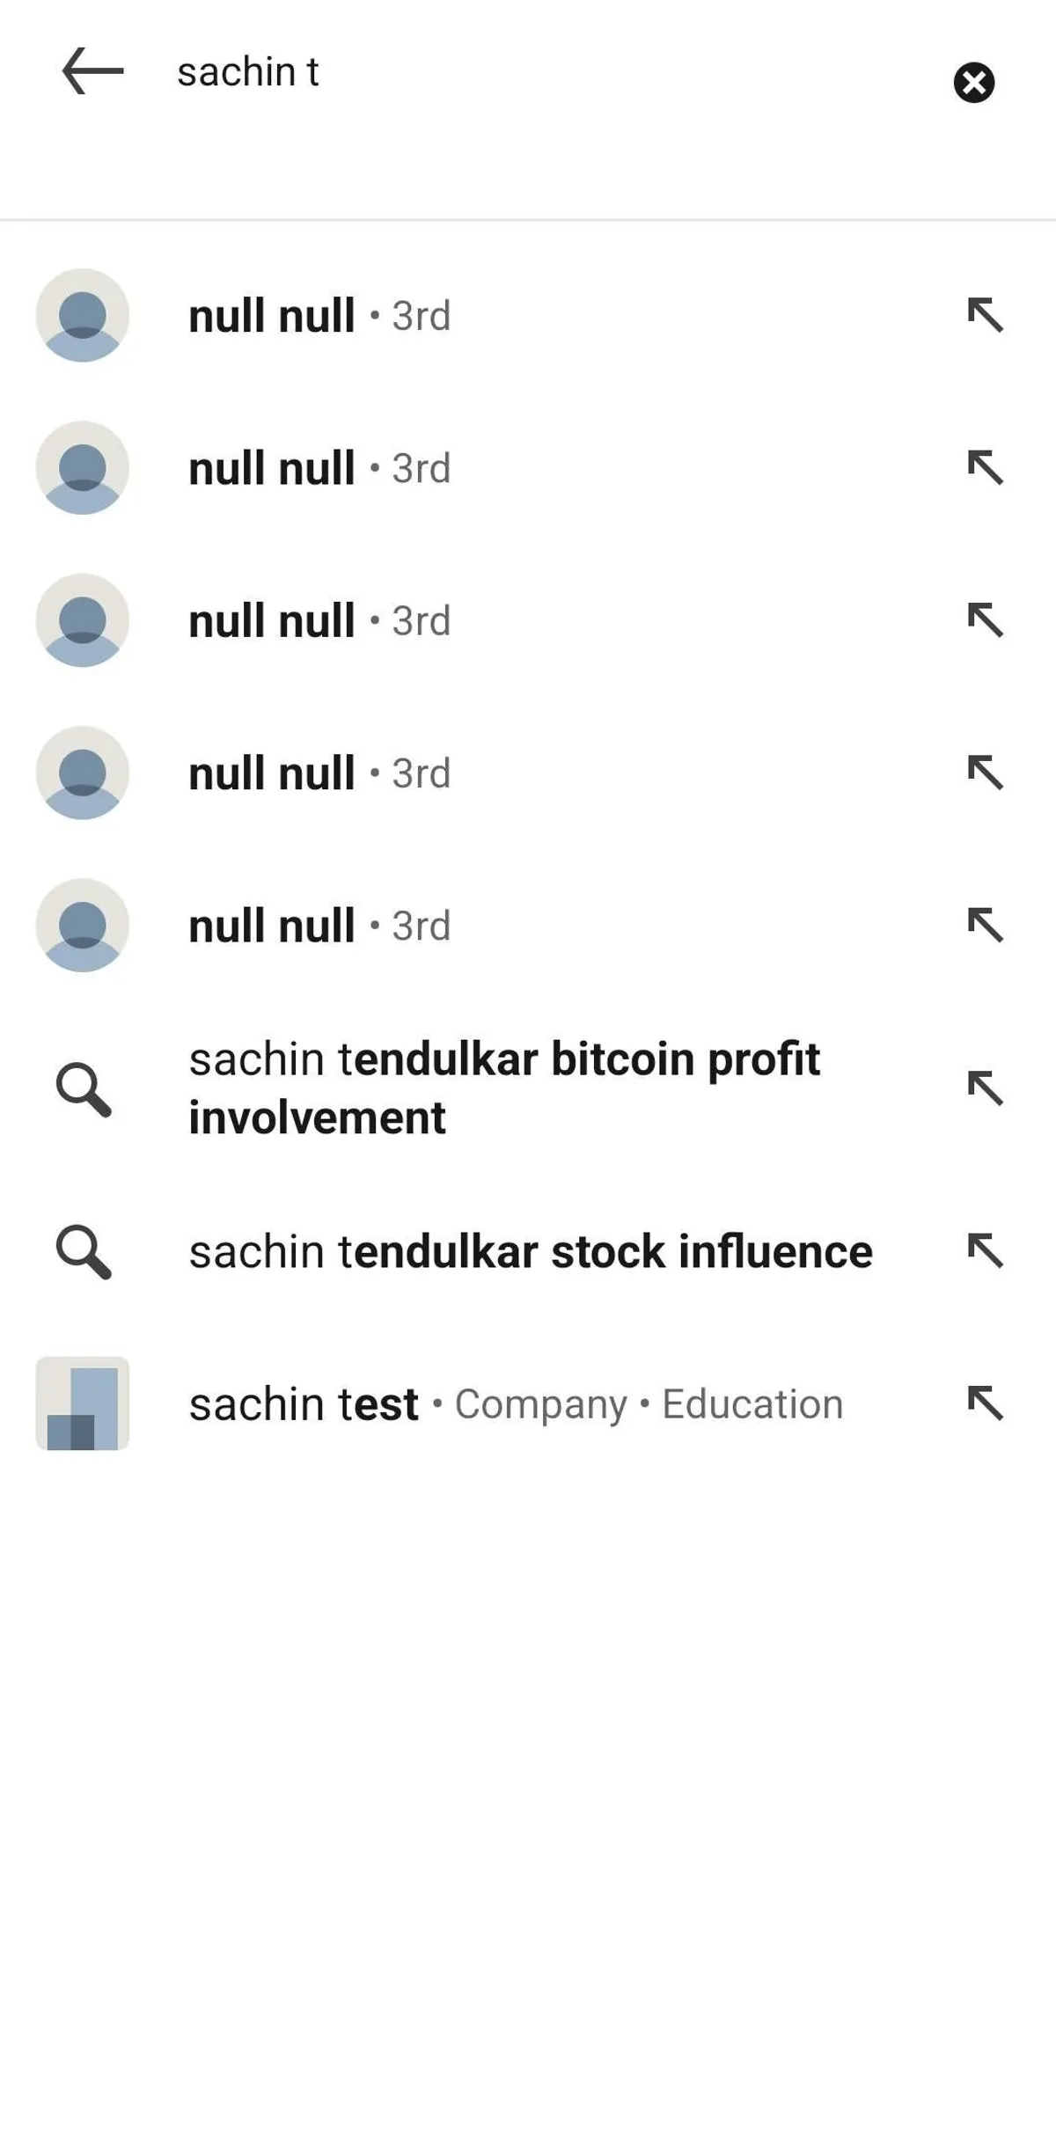Tap magnifier icon beside bitcoin profit suggestion
The height and width of the screenshot is (2132, 1056).
(84, 1089)
